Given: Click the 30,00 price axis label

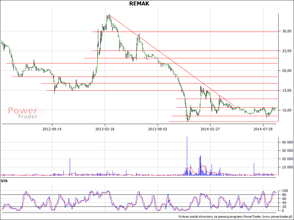Looking at the screenshot, I should (x=287, y=31).
